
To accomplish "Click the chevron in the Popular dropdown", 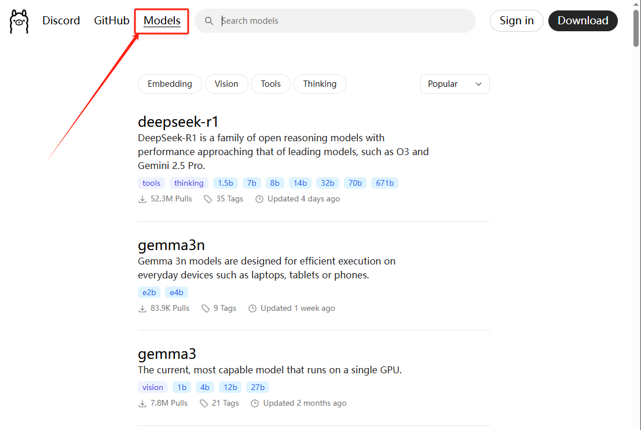I will tap(478, 84).
